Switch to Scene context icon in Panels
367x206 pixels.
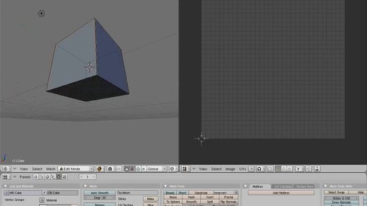(x=64, y=177)
